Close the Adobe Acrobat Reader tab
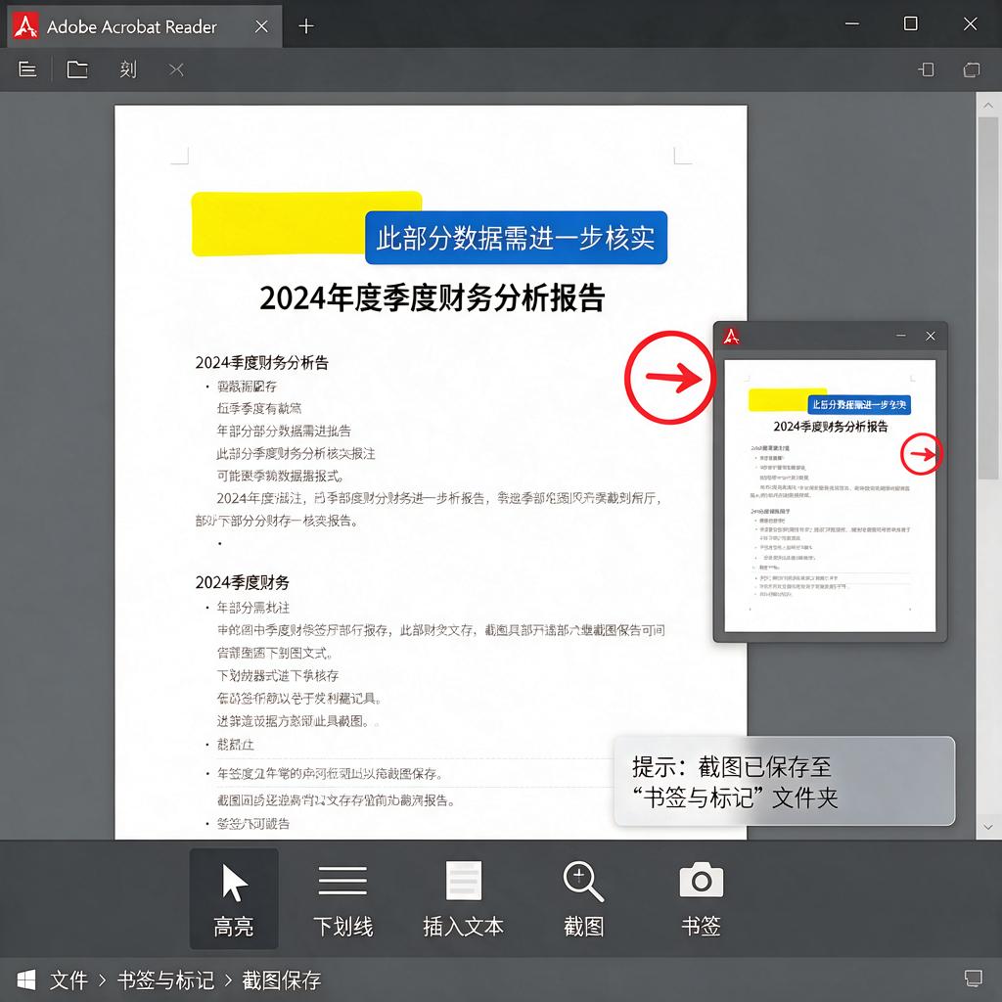The width and height of the screenshot is (1002, 1002). coord(261,26)
